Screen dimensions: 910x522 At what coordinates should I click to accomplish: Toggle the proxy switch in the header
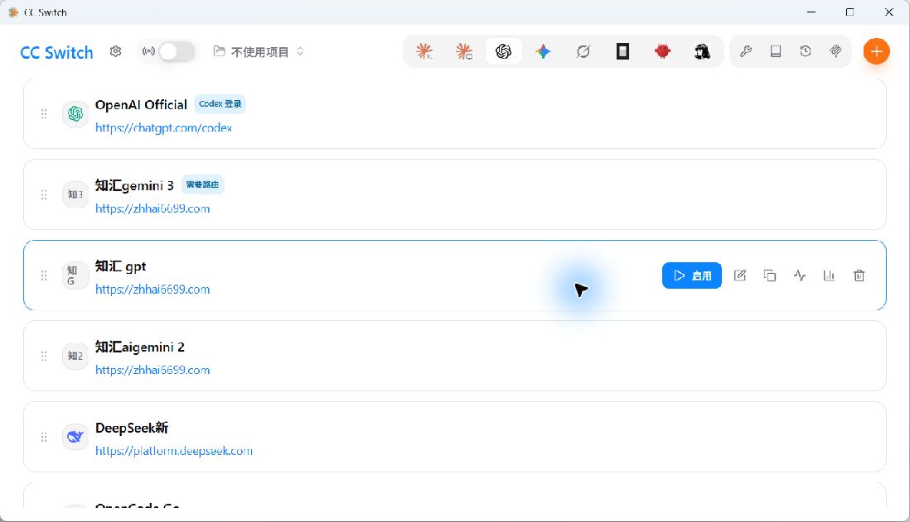(x=177, y=51)
